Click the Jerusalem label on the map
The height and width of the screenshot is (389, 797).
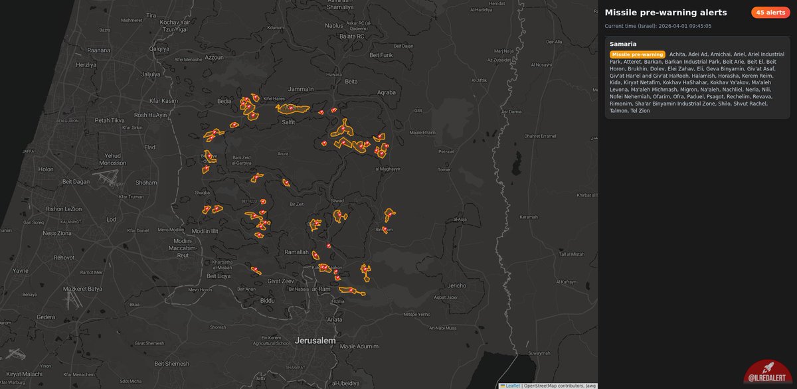coord(316,339)
